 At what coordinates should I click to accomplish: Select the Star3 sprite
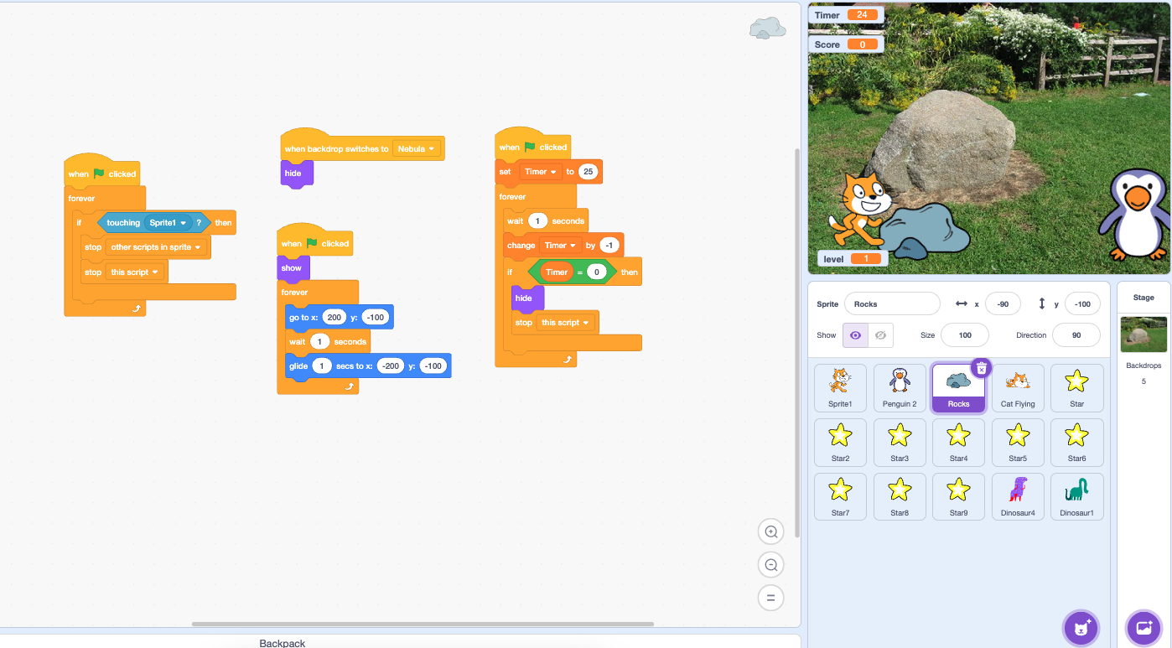coord(900,442)
